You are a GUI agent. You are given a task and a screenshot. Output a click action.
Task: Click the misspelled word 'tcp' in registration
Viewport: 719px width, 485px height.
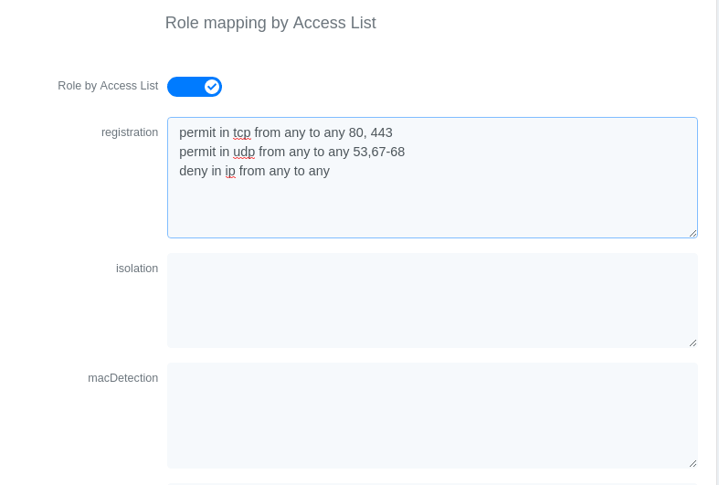[x=241, y=132]
